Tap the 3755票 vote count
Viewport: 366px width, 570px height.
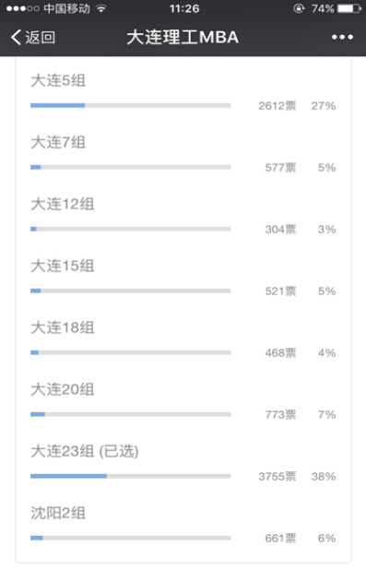click(277, 477)
